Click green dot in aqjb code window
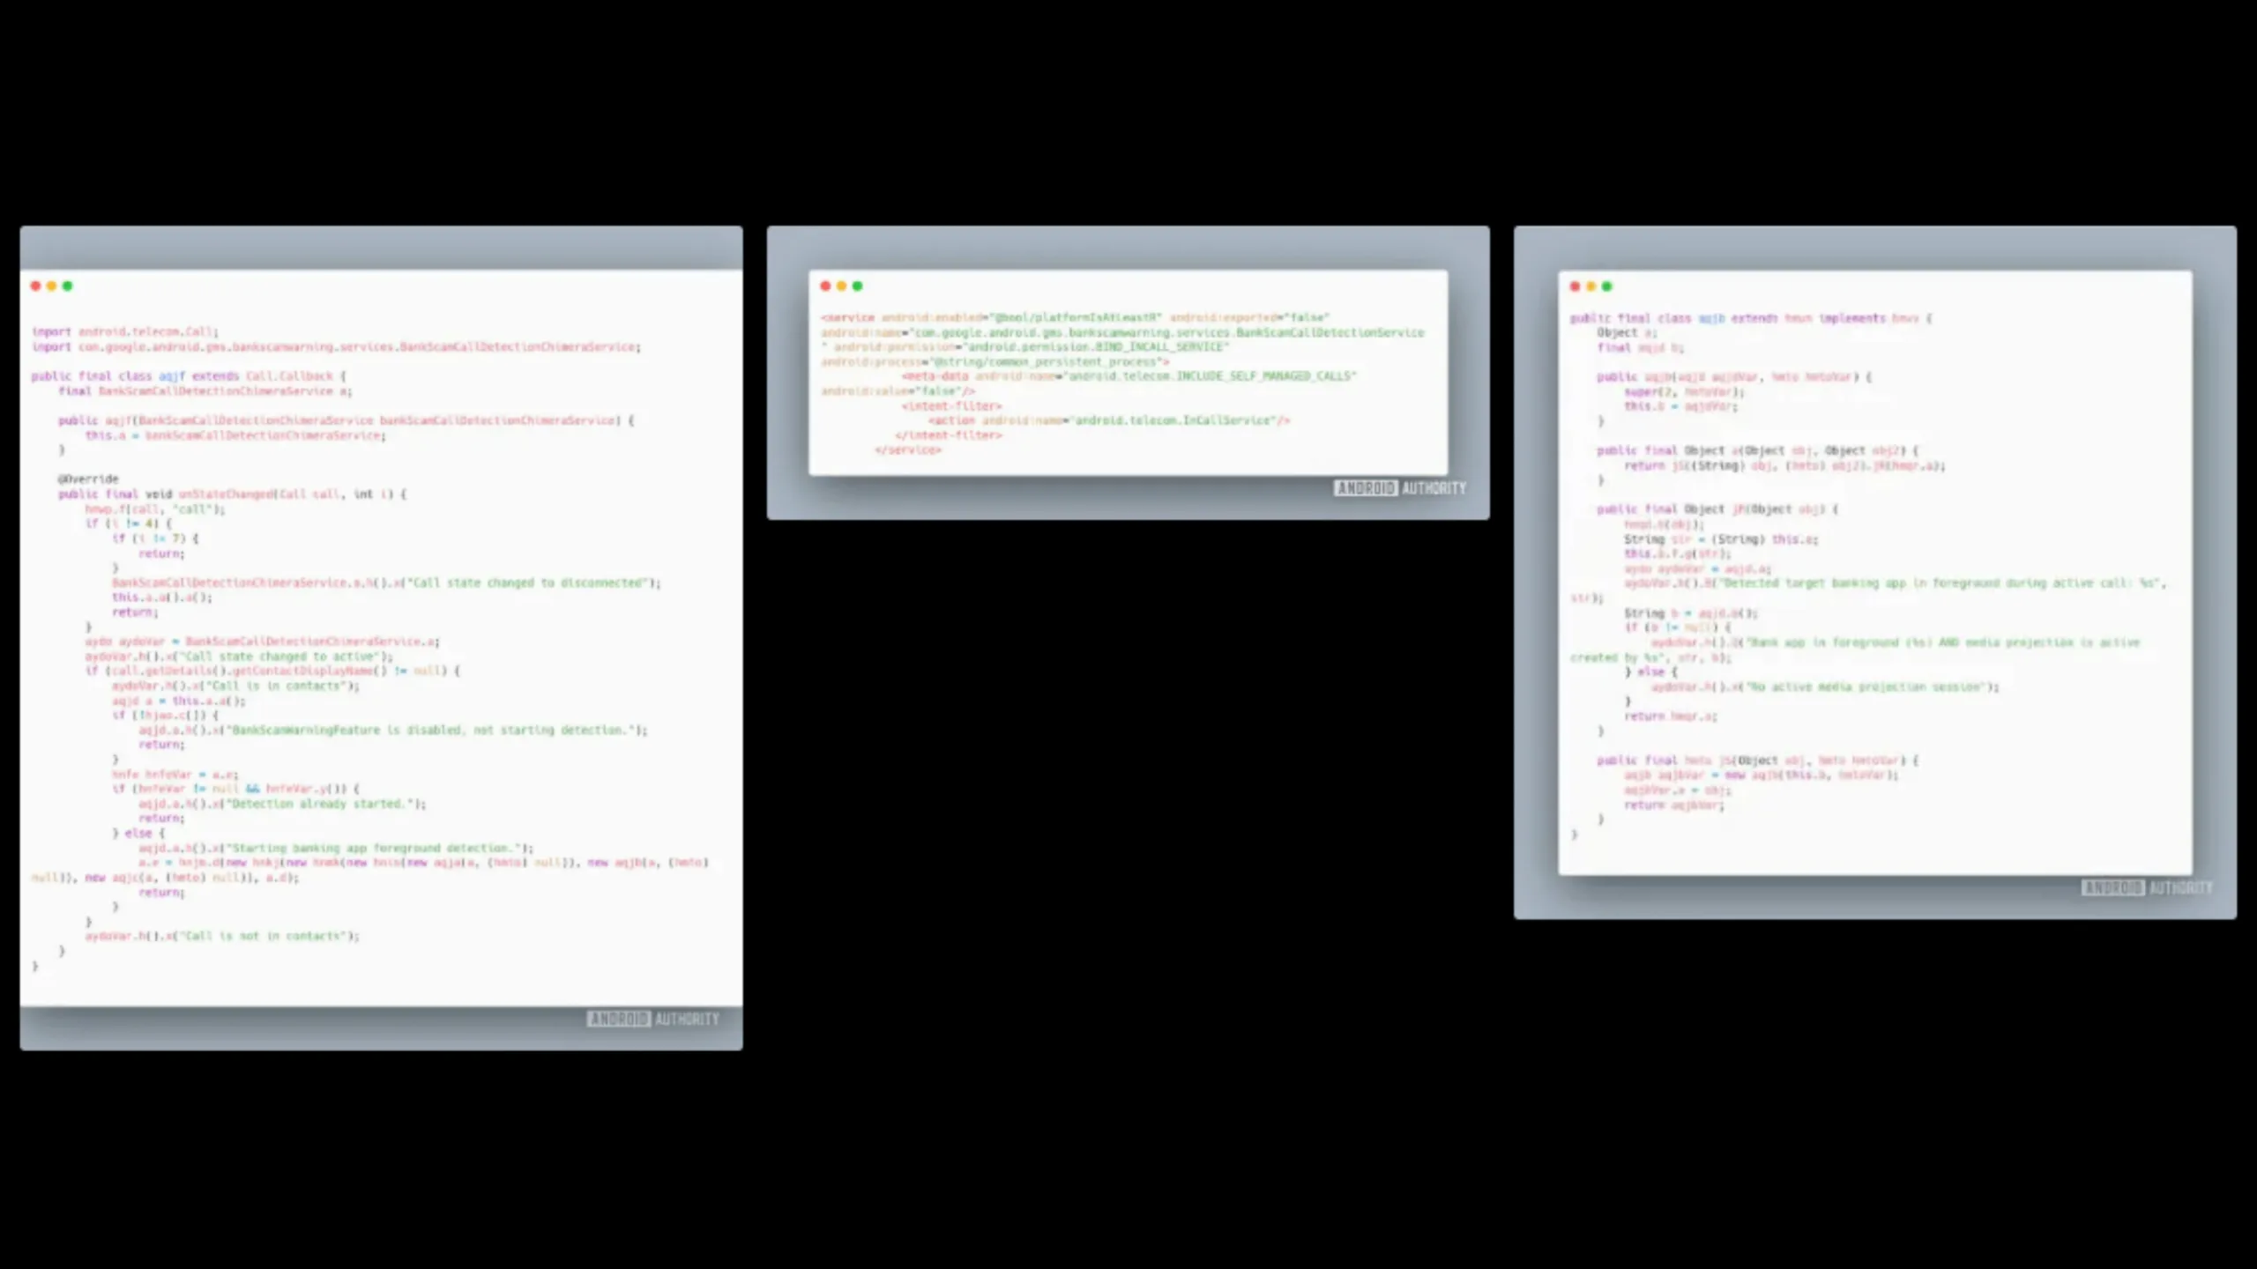The width and height of the screenshot is (2257, 1269). (x=1606, y=286)
